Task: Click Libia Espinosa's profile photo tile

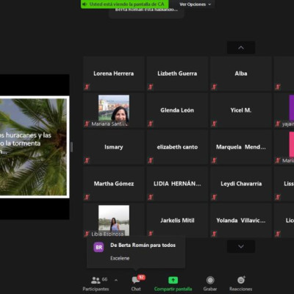Action: (x=114, y=219)
